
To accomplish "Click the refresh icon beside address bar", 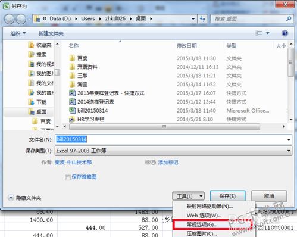I will [x=202, y=19].
